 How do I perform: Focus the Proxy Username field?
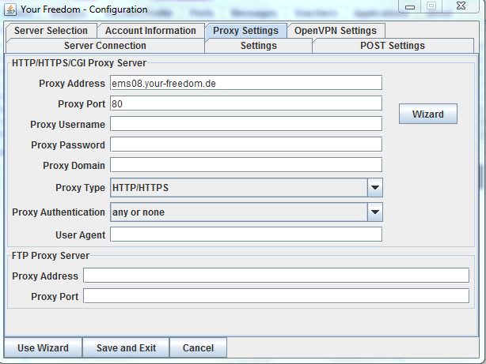click(x=246, y=124)
